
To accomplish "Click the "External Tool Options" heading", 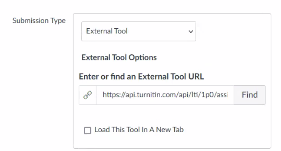I will 119,57.
